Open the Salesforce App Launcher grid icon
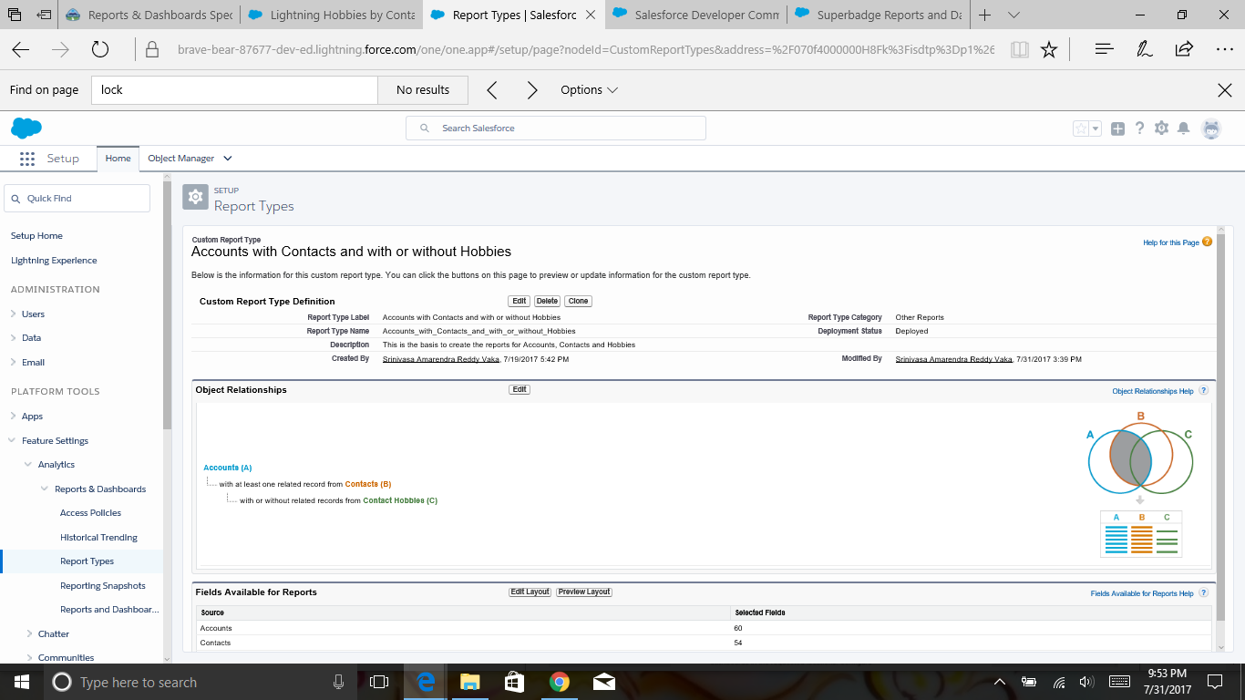This screenshot has width=1245, height=700. (26, 159)
